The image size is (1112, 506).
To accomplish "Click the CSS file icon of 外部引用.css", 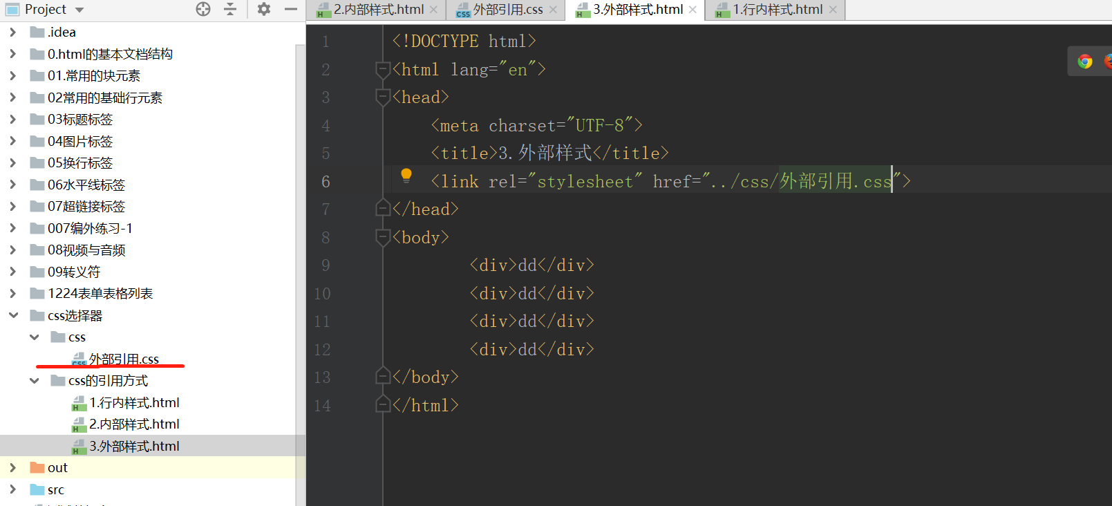I will tap(79, 359).
